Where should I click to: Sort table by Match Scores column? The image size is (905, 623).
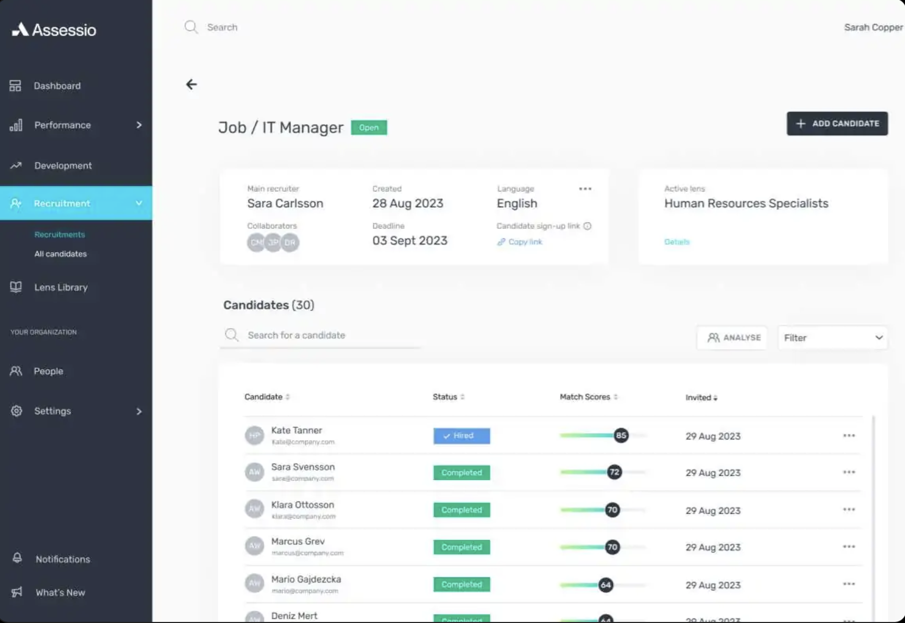616,397
